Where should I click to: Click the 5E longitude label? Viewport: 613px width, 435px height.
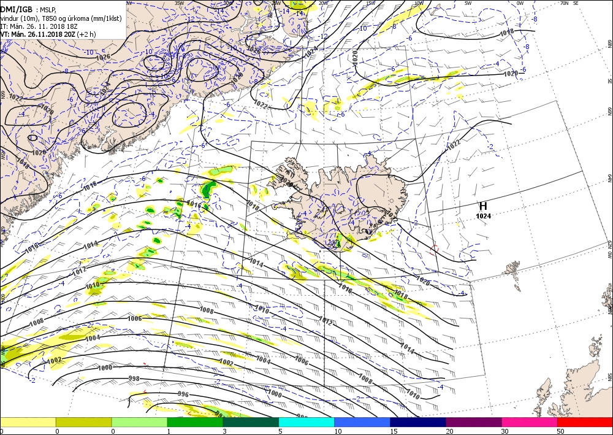576,2
